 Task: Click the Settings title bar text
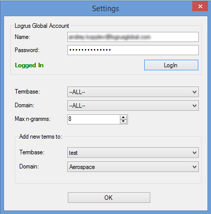point(105,9)
